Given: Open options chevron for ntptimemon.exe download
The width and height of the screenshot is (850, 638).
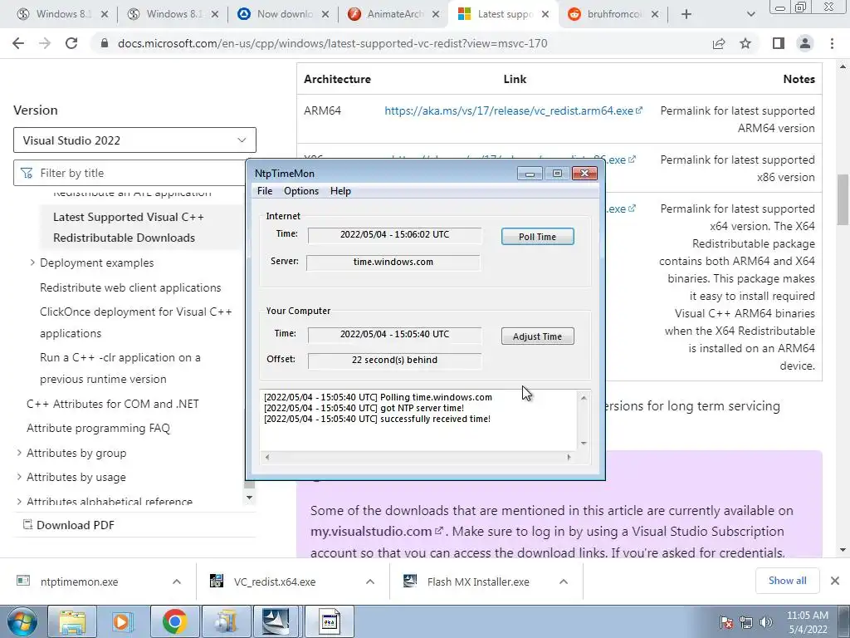Looking at the screenshot, I should 177,582.
